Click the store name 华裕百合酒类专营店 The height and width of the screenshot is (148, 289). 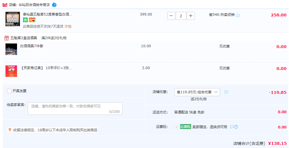[34, 5]
